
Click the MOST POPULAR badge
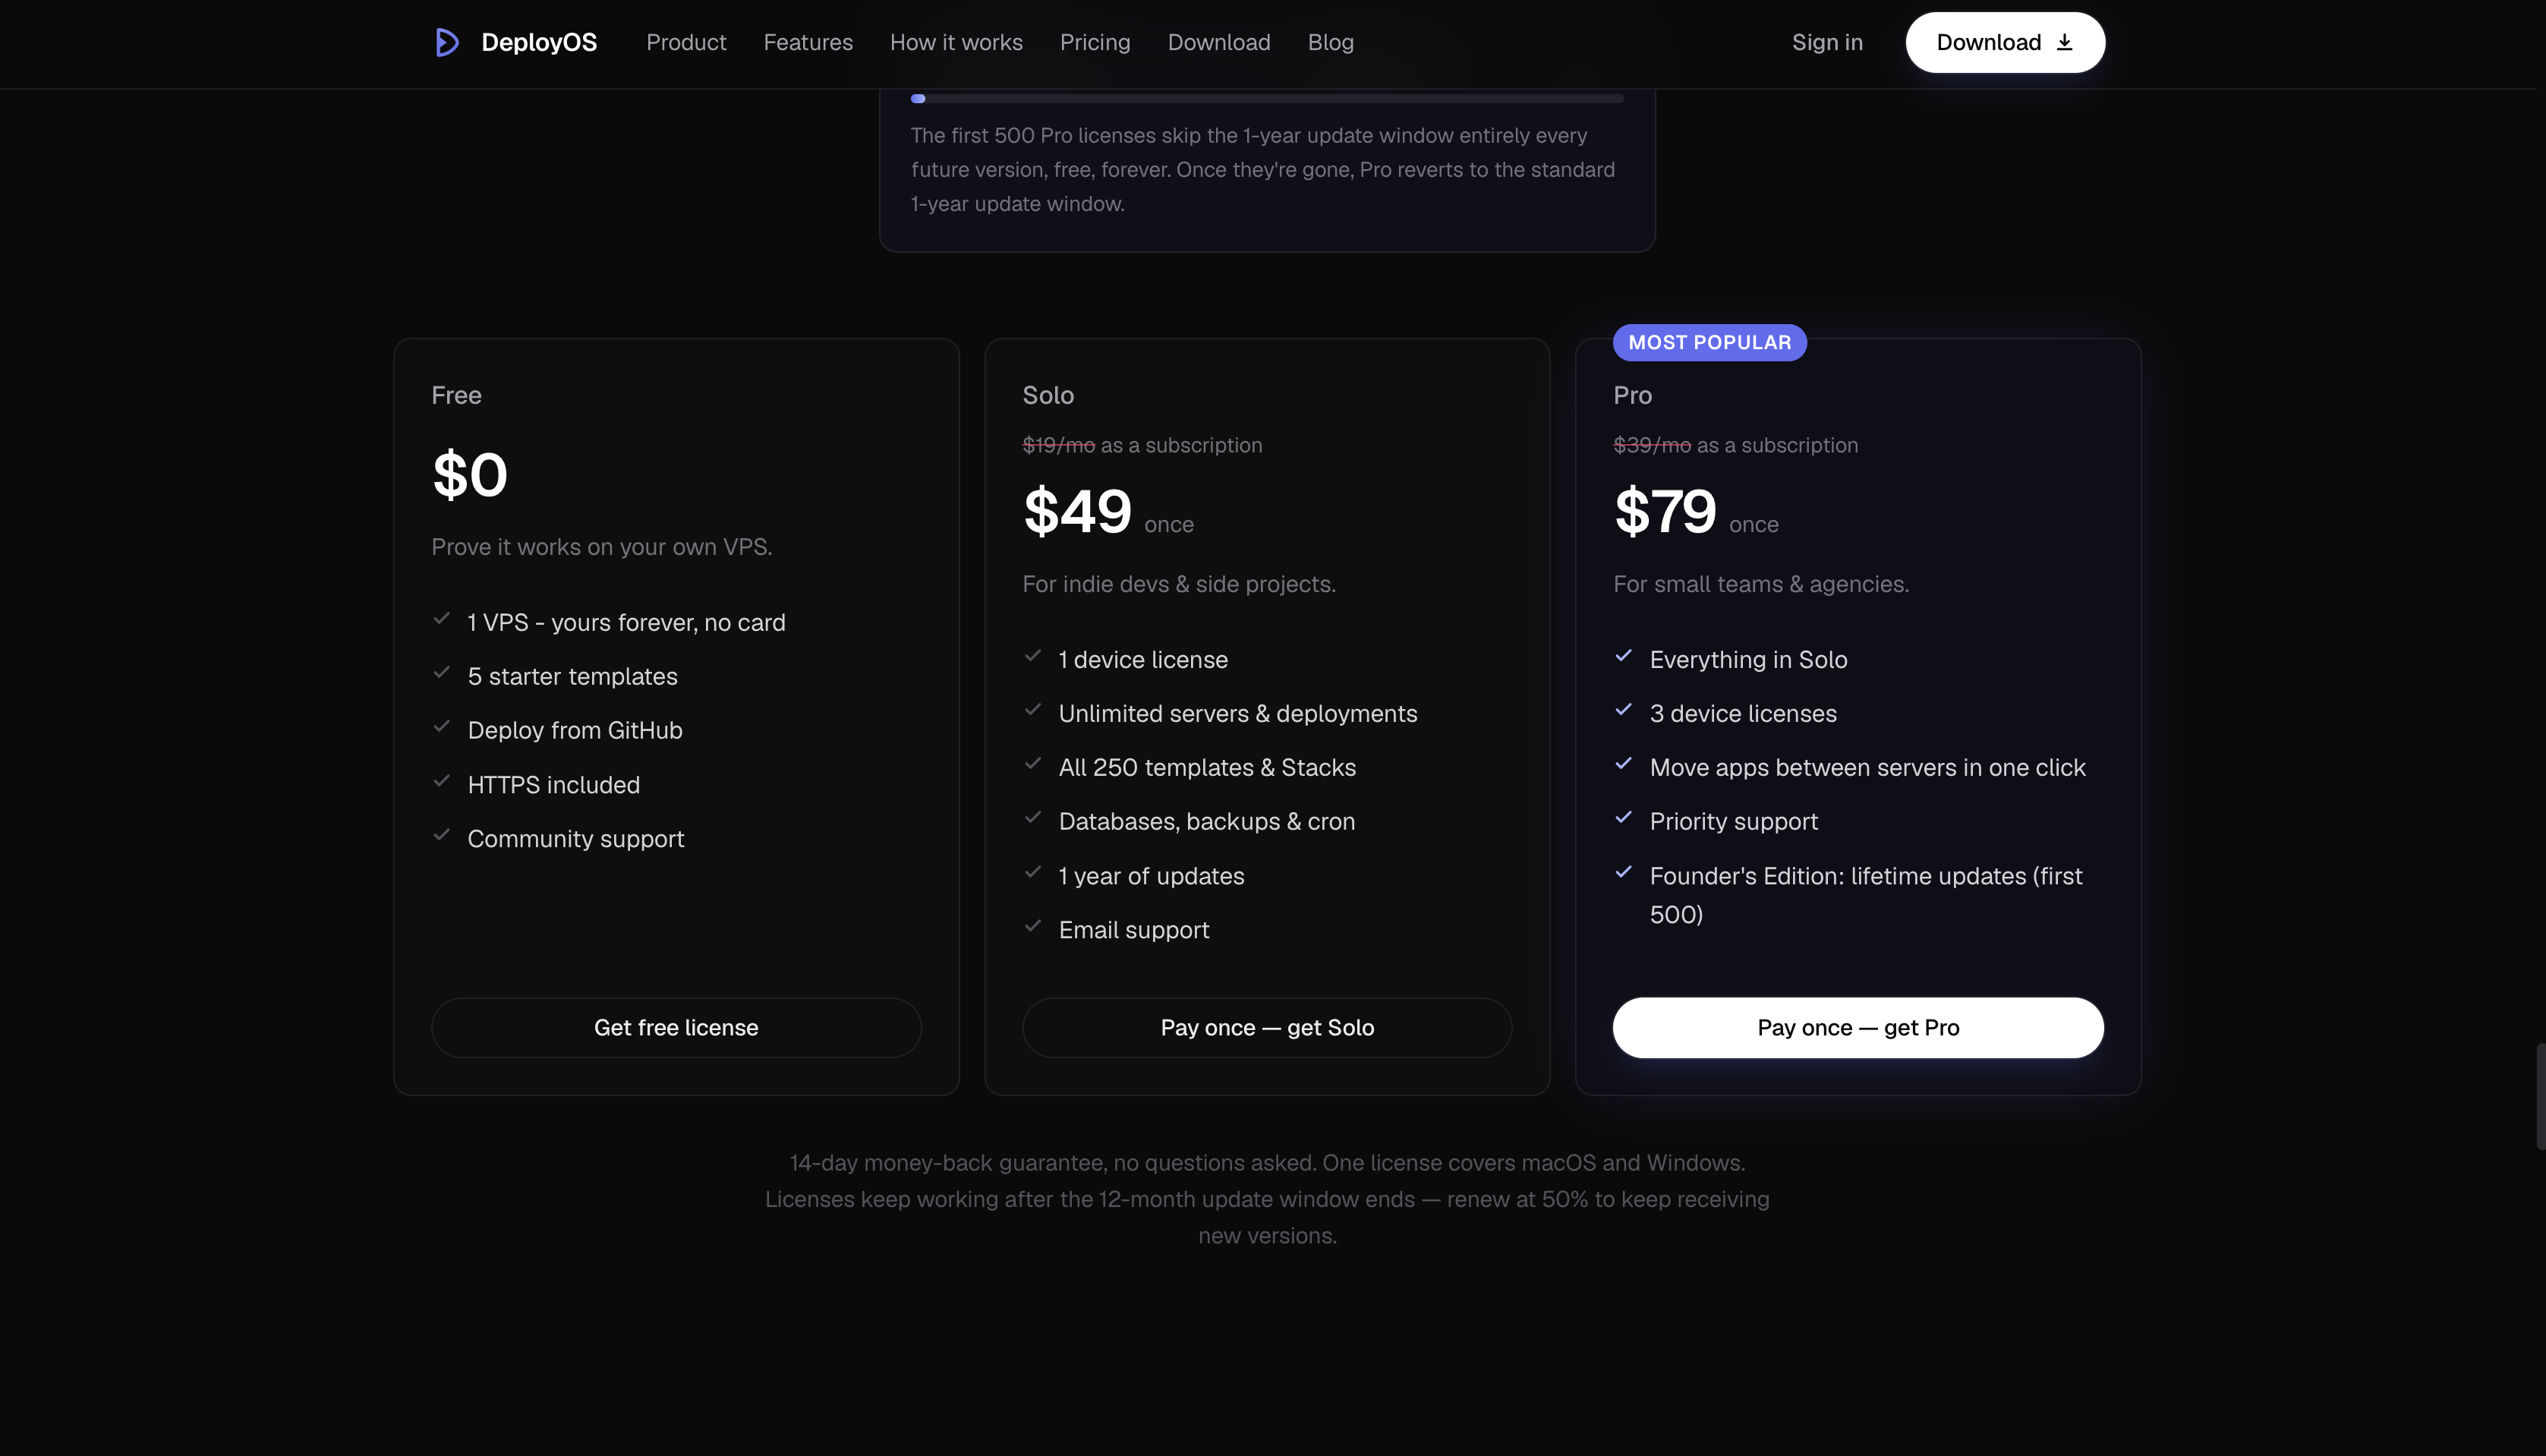(x=1709, y=342)
